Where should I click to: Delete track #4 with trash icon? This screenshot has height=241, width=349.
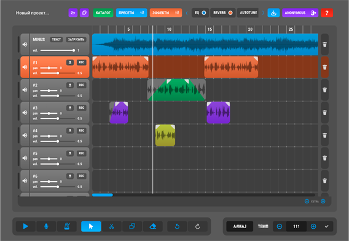click(x=325, y=135)
